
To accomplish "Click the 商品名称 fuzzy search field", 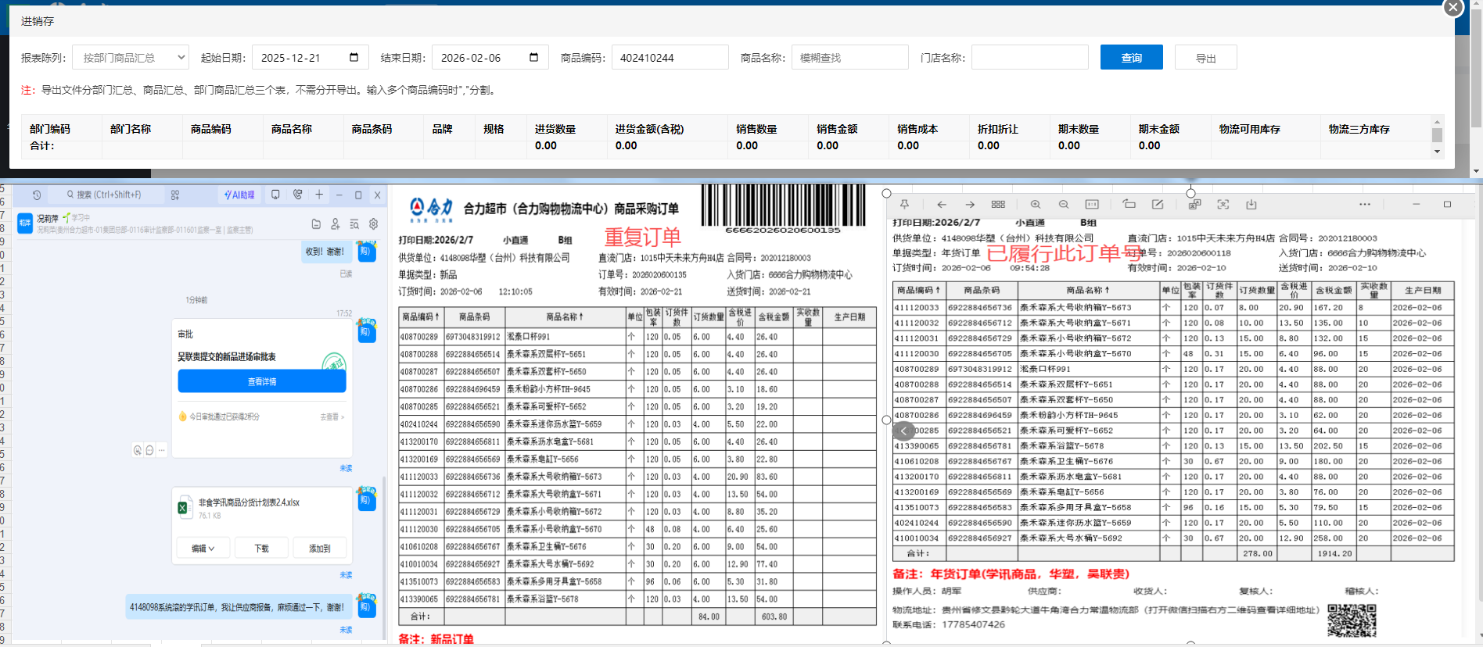I will (x=849, y=58).
